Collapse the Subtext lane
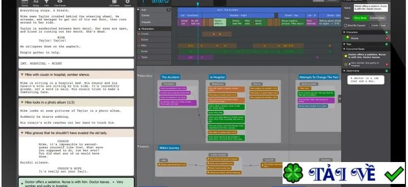Viewport: 408px width, 187px height. 138,146
